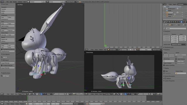Open the Pose Mode dropdown in left 3D view

click(24, 94)
